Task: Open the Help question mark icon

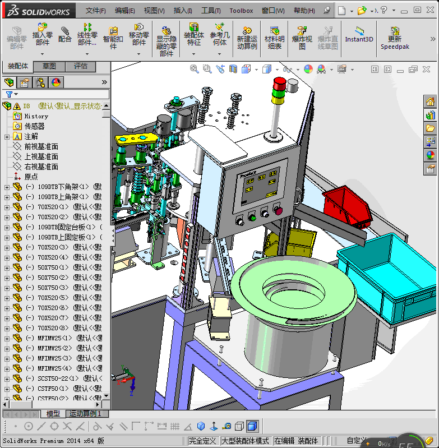Action: (x=384, y=11)
